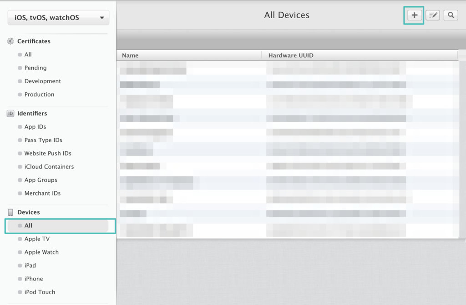Open App Groups list
466x305 pixels.
click(x=41, y=180)
